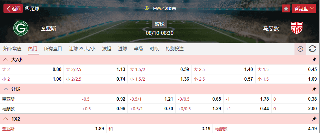Bet 小 2 at 1.06
This screenshot has width=320, height=133.
32,79
